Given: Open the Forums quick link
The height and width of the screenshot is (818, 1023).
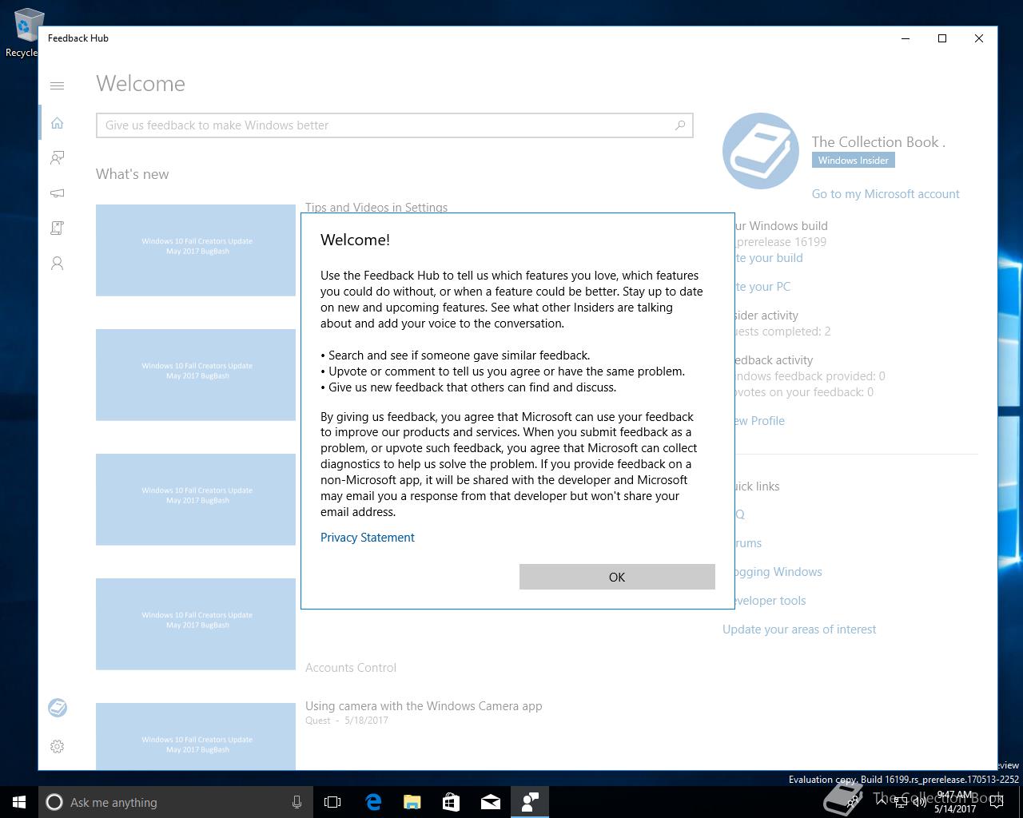Looking at the screenshot, I should pyautogui.click(x=749, y=543).
